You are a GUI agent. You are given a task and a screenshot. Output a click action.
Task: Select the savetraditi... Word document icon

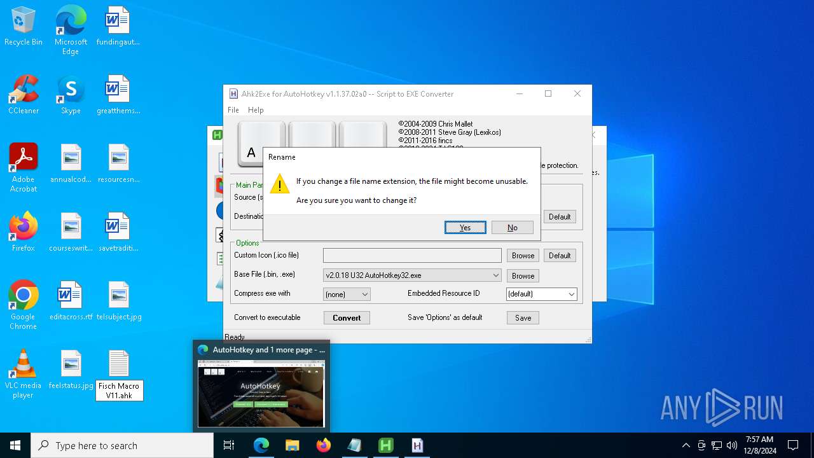(118, 233)
